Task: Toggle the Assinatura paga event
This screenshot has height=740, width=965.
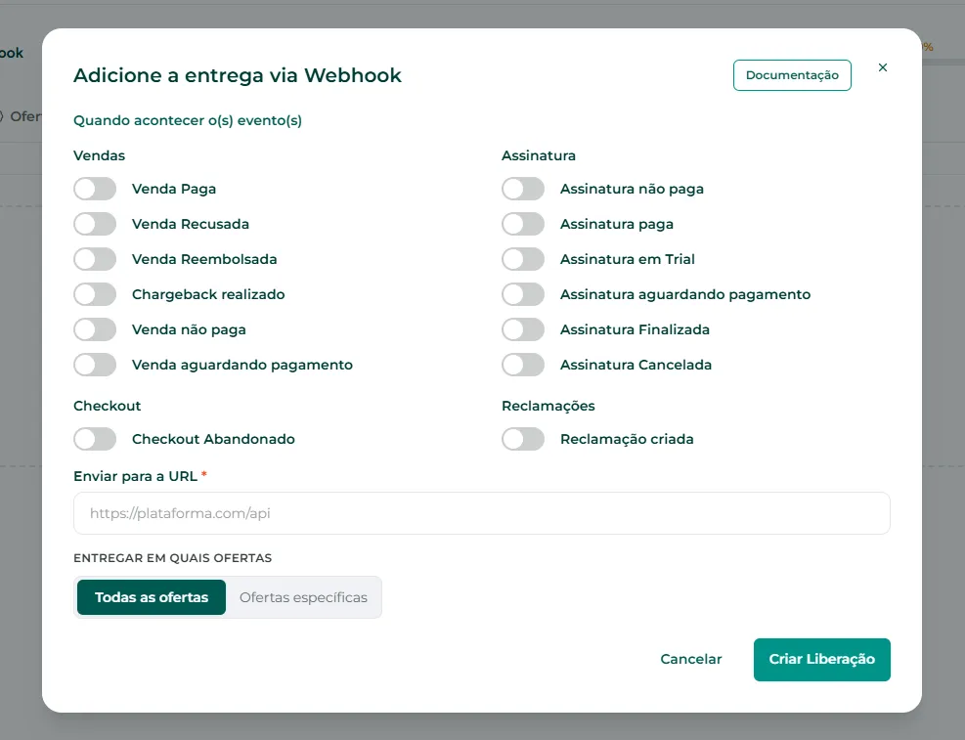Action: point(523,224)
